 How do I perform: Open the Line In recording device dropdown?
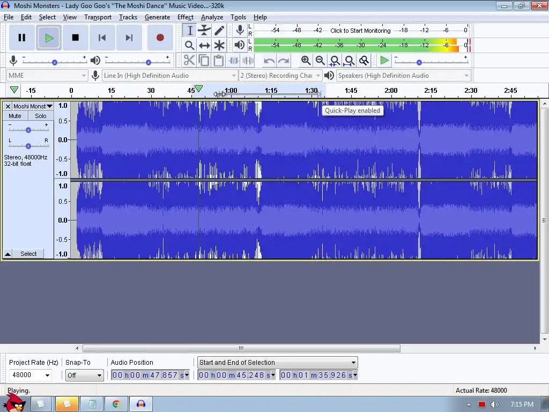tap(170, 75)
